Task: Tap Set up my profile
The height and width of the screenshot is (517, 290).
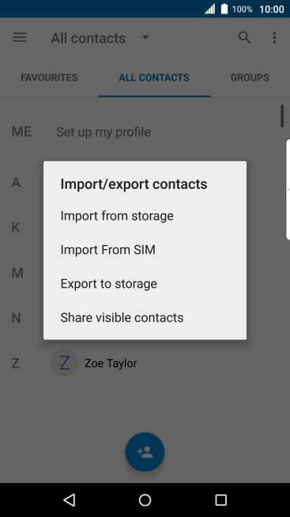Action: point(104,132)
